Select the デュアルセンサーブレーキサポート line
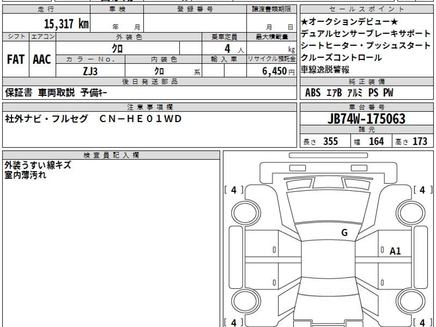 [x=366, y=34]
